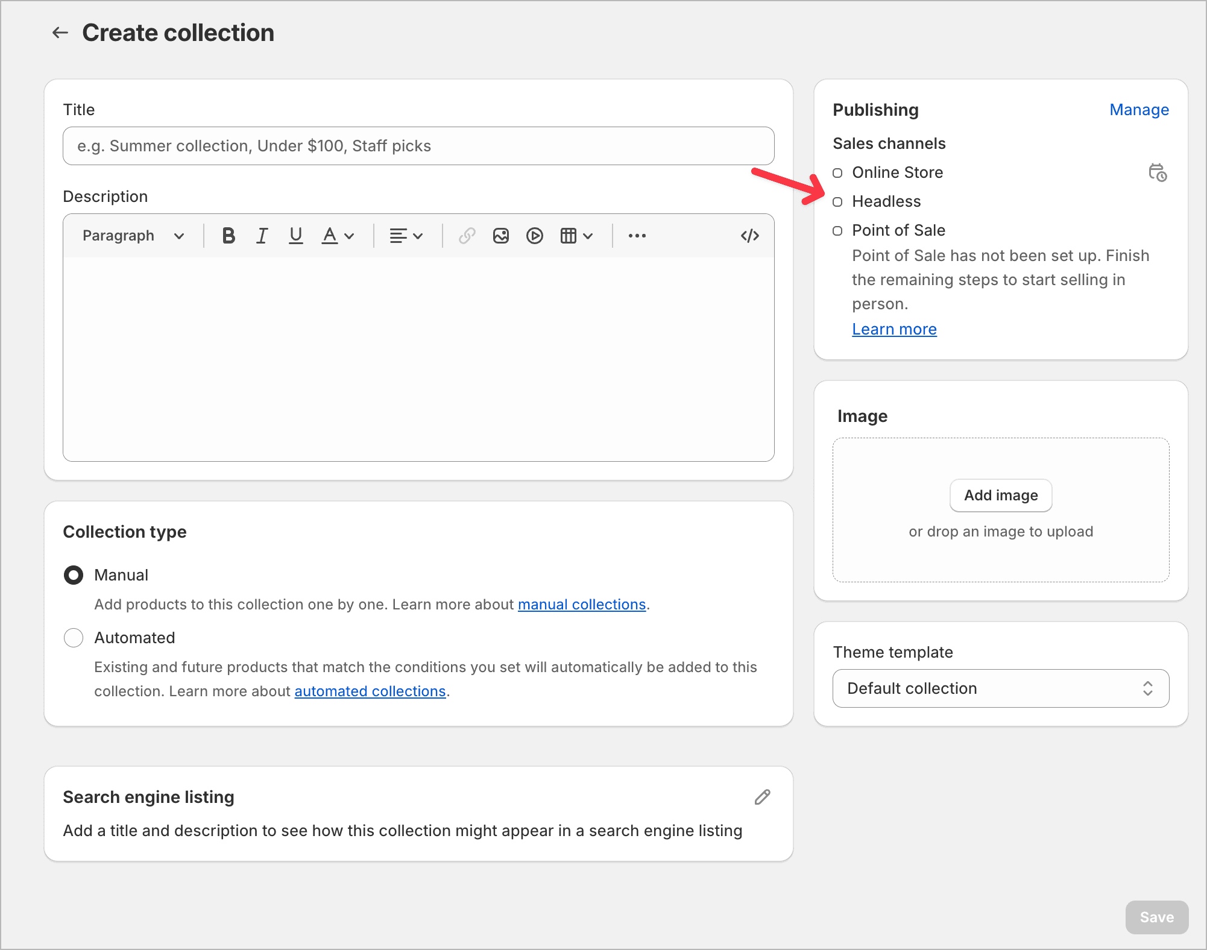
Task: Apply bold formatting in the description editor
Action: (228, 235)
